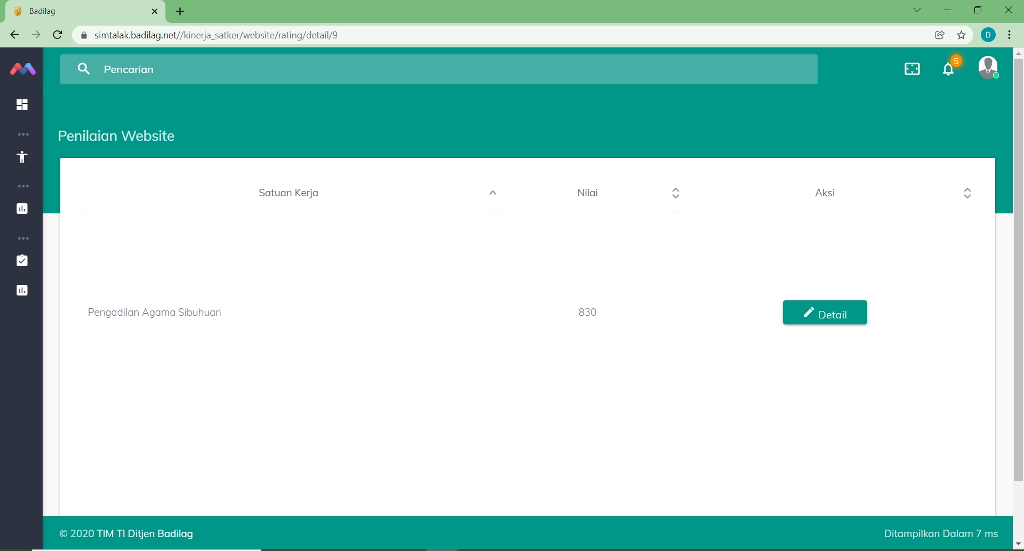Select the 830 value cell
The height and width of the screenshot is (551, 1024).
click(587, 313)
